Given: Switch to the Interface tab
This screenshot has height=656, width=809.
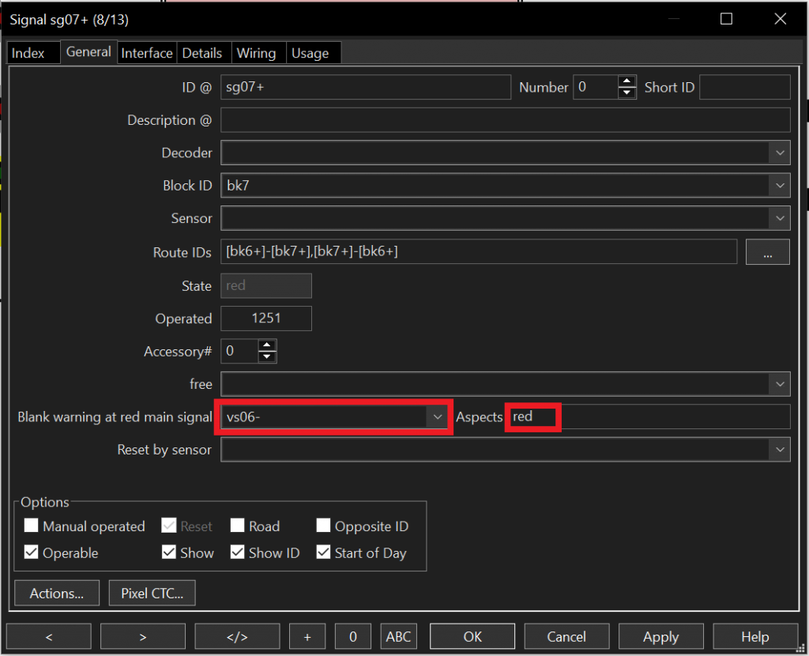Looking at the screenshot, I should [147, 53].
